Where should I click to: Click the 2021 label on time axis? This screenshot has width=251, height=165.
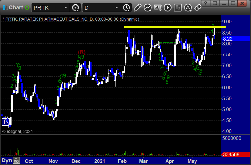point(99,161)
